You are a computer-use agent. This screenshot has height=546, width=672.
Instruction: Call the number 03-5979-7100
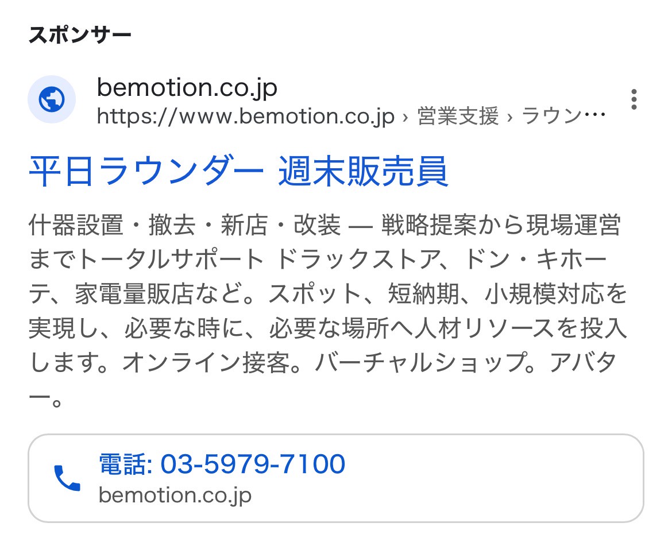point(253,463)
